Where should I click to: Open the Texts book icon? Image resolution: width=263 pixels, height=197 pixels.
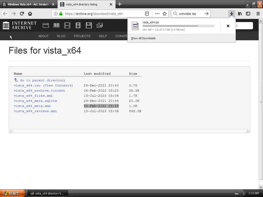coord(56,25)
